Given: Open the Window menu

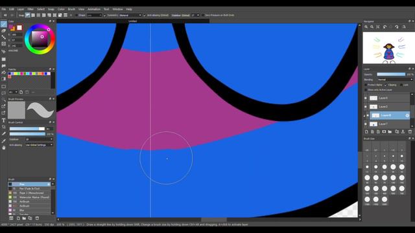Looking at the screenshot, I should [117, 9].
